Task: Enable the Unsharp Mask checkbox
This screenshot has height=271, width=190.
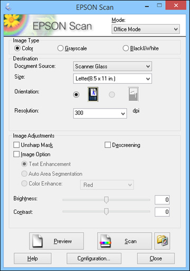Action: click(x=16, y=145)
